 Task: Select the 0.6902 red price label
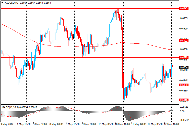pos(184,41)
